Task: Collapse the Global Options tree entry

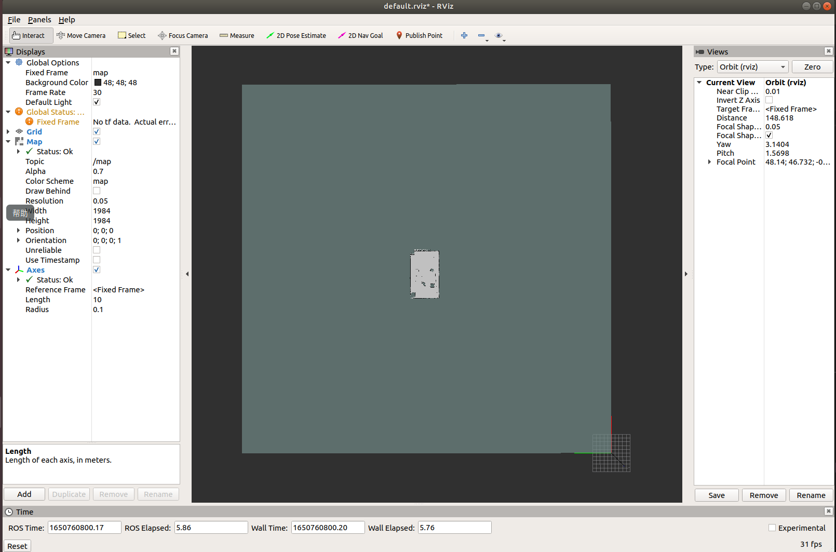Action: click(8, 62)
